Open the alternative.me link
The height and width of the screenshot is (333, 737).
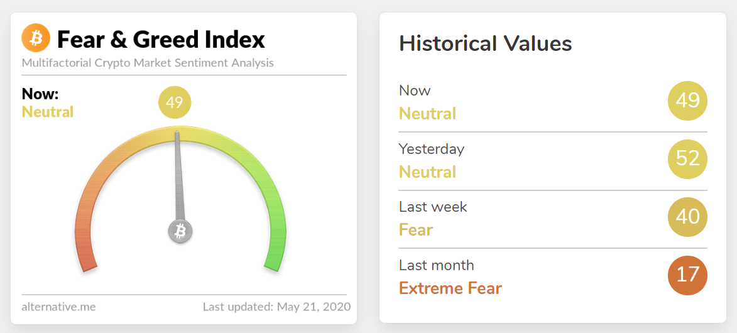pyautogui.click(x=59, y=307)
